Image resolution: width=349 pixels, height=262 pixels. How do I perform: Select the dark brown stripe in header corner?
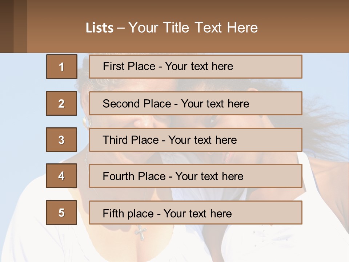pyautogui.click(x=7, y=26)
